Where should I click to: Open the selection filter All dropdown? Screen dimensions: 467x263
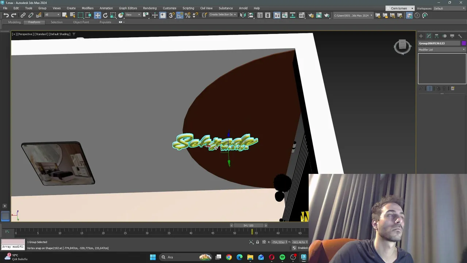[52, 15]
